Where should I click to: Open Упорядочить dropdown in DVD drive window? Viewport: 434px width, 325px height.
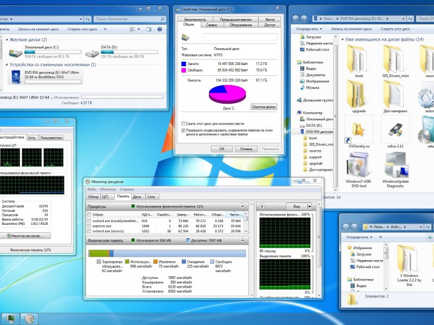coord(309,29)
